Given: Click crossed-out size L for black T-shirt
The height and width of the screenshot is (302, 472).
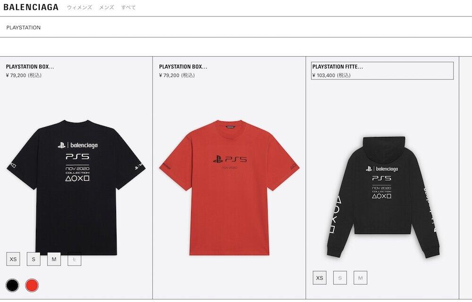Looking at the screenshot, I should pyautogui.click(x=75, y=259).
